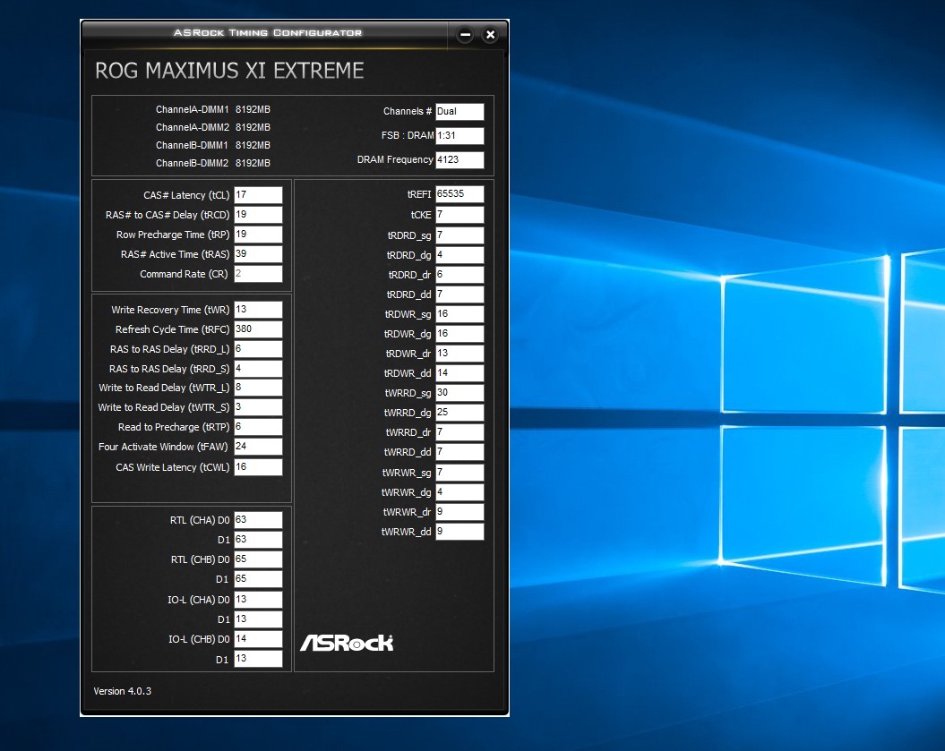Click the tWTR_L value field
945x751 pixels.
point(258,388)
